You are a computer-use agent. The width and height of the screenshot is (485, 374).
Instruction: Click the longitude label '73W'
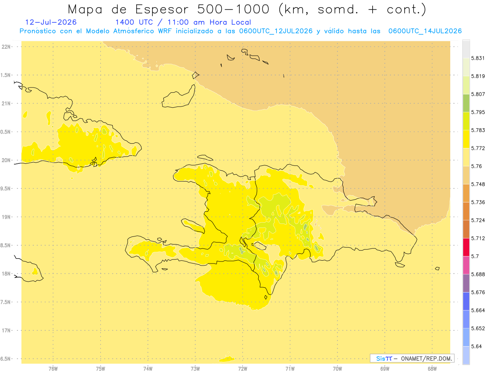pyautogui.click(x=195, y=368)
